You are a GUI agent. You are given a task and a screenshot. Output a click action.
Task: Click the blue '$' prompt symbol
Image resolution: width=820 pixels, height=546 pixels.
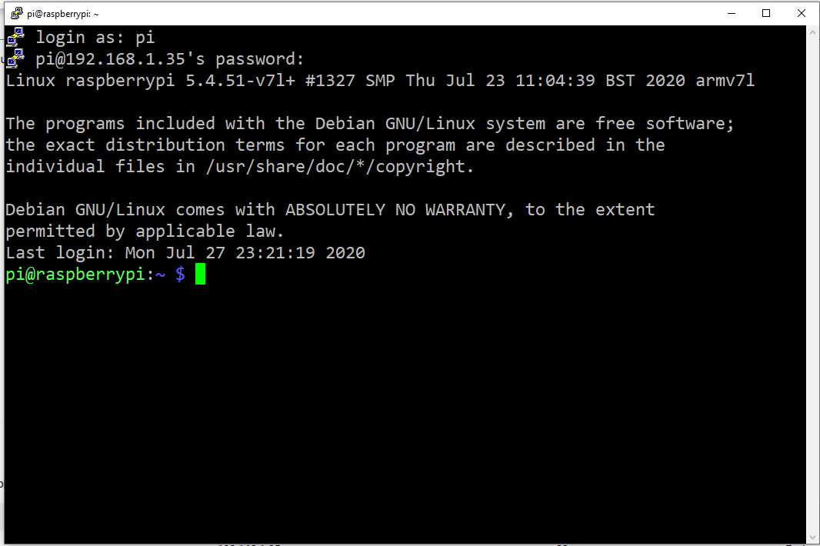pyautogui.click(x=180, y=274)
